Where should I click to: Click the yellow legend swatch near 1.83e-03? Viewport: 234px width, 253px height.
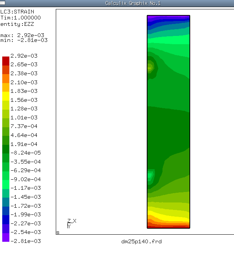click(6, 96)
